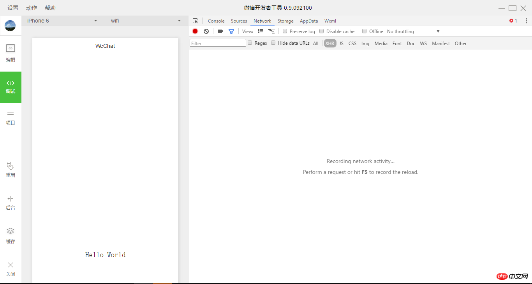Open the 缓存 (Cache) sidebar option
The width and height of the screenshot is (532, 284).
click(11, 236)
